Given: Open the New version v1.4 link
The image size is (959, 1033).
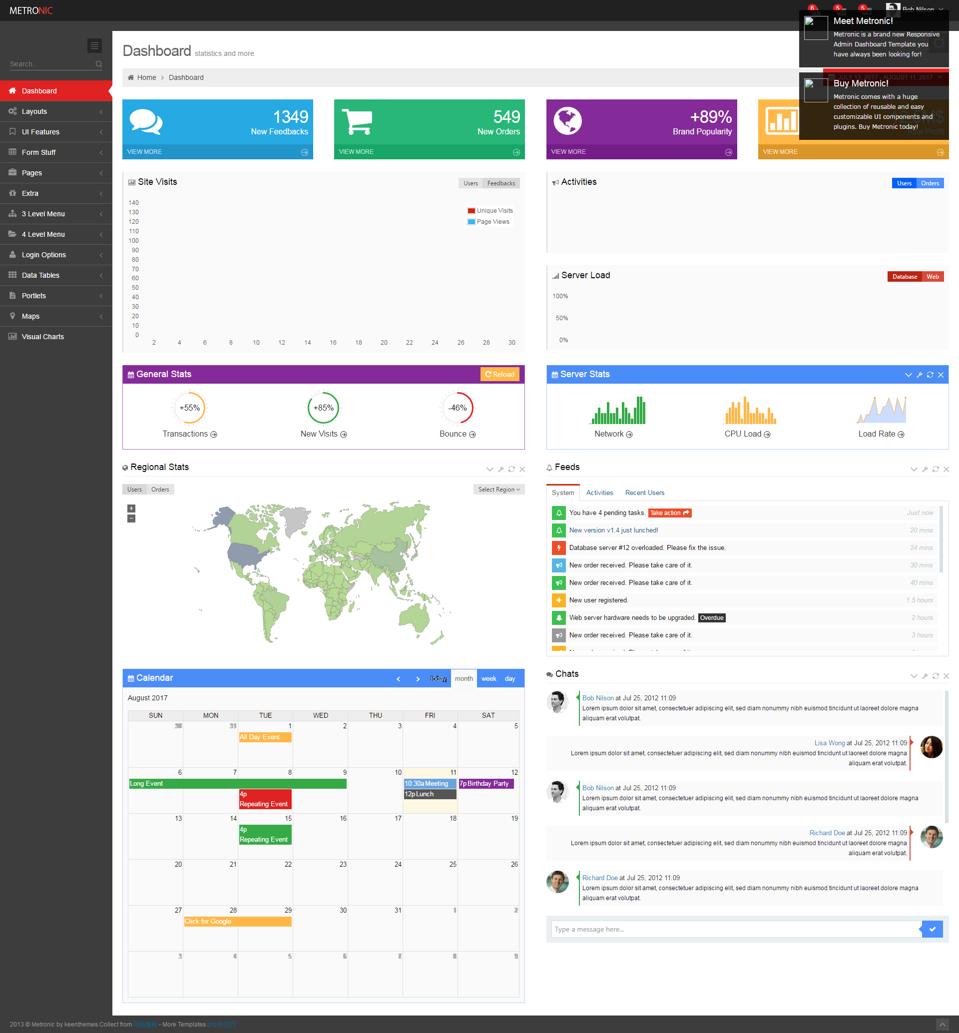Looking at the screenshot, I should coord(613,530).
